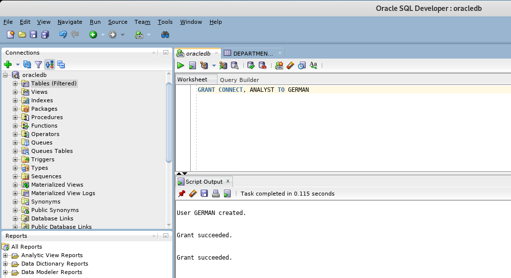Screen dimensions: 511x278
Task: Switch to Query Builder tab
Action: (239, 80)
